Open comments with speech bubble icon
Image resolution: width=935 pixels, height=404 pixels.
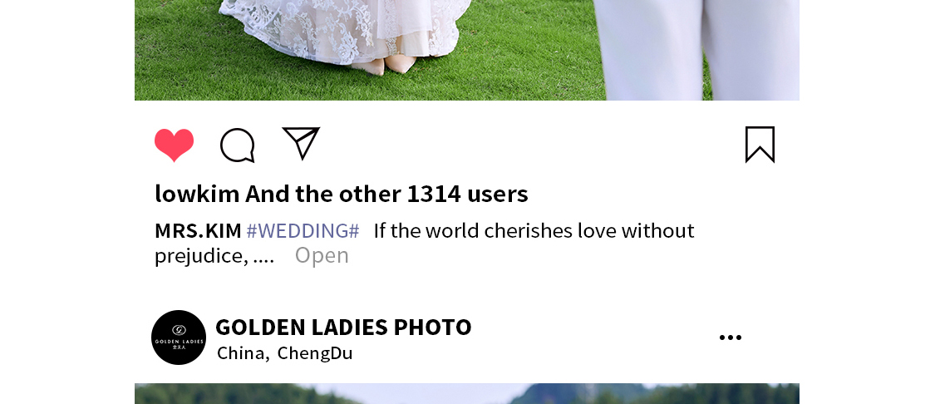tap(238, 145)
